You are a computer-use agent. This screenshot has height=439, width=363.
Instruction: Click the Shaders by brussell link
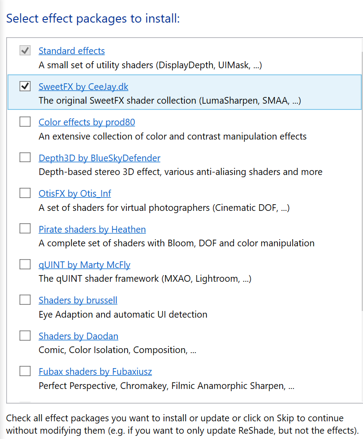78,300
